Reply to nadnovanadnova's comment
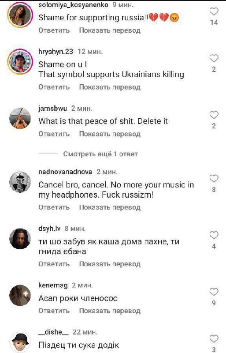Image resolution: width=226 pixels, height=353 pixels. pyautogui.click(x=54, y=207)
